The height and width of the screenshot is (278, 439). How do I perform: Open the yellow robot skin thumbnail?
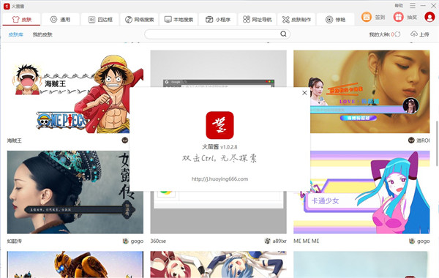[x=75, y=264]
